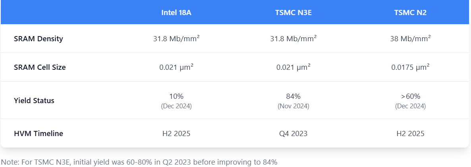This screenshot has height=167, width=471.
Task: Select Intel 18A's H2 2025 timeline cell
Action: (x=176, y=134)
